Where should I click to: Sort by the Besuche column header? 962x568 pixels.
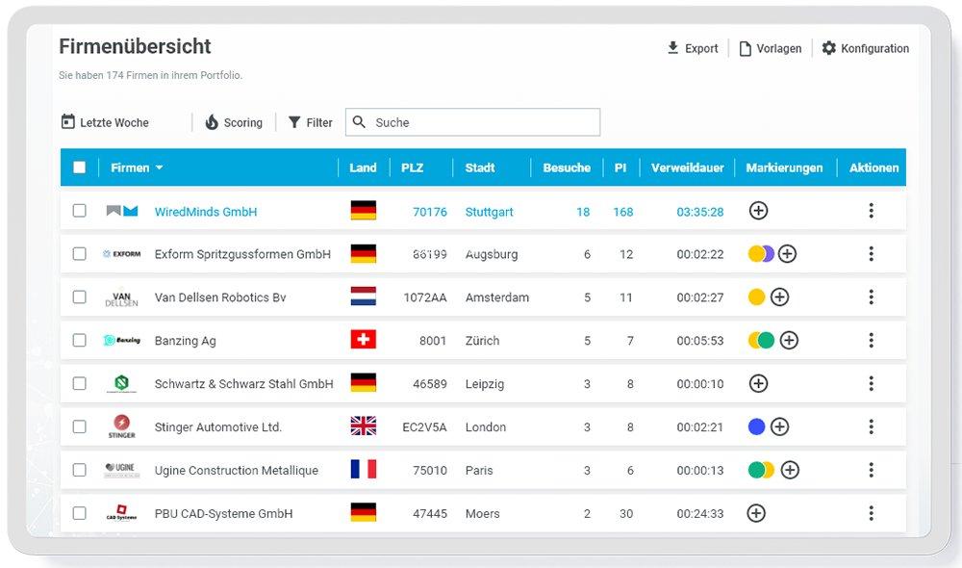pyautogui.click(x=567, y=168)
